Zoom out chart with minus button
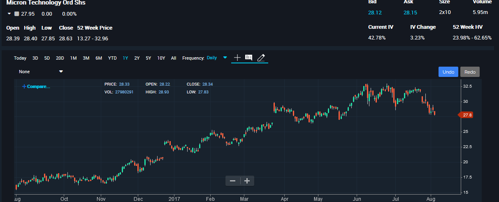 pyautogui.click(x=233, y=181)
